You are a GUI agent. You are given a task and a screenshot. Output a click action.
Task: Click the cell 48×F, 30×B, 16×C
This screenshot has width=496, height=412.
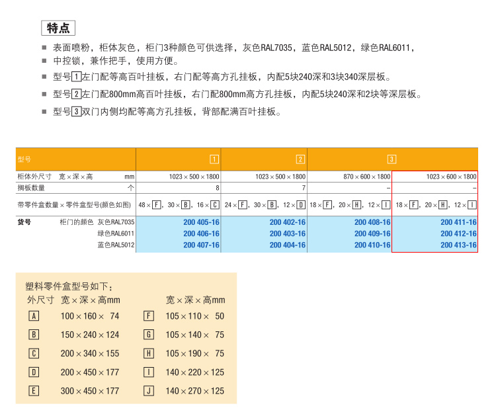click(179, 205)
